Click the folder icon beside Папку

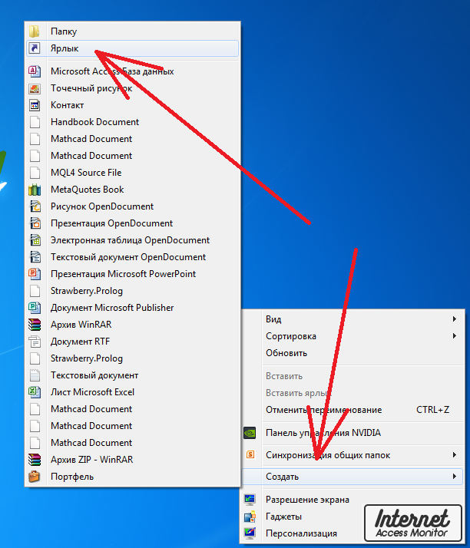(35, 31)
